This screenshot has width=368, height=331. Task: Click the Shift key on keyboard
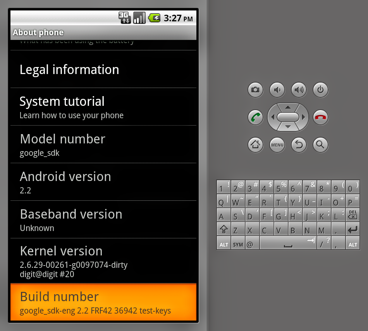224,229
